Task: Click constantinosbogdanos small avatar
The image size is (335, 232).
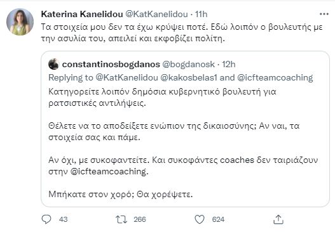Action: [x=53, y=64]
